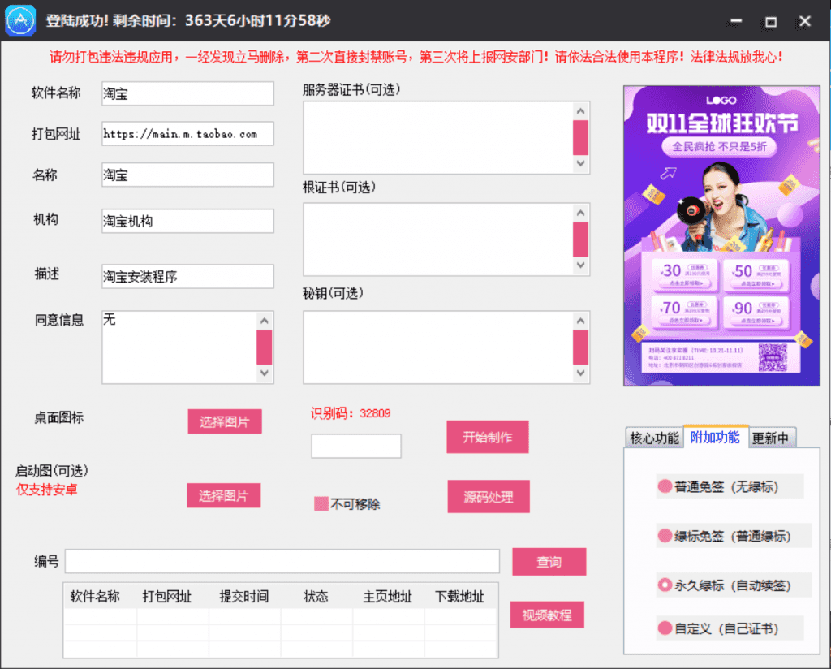Minimize the window
The image size is (831, 669).
point(735,21)
